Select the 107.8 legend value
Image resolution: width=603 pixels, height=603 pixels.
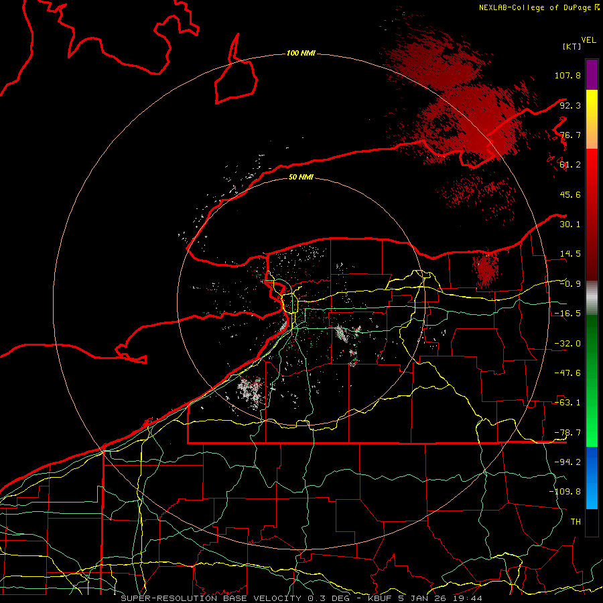567,75
